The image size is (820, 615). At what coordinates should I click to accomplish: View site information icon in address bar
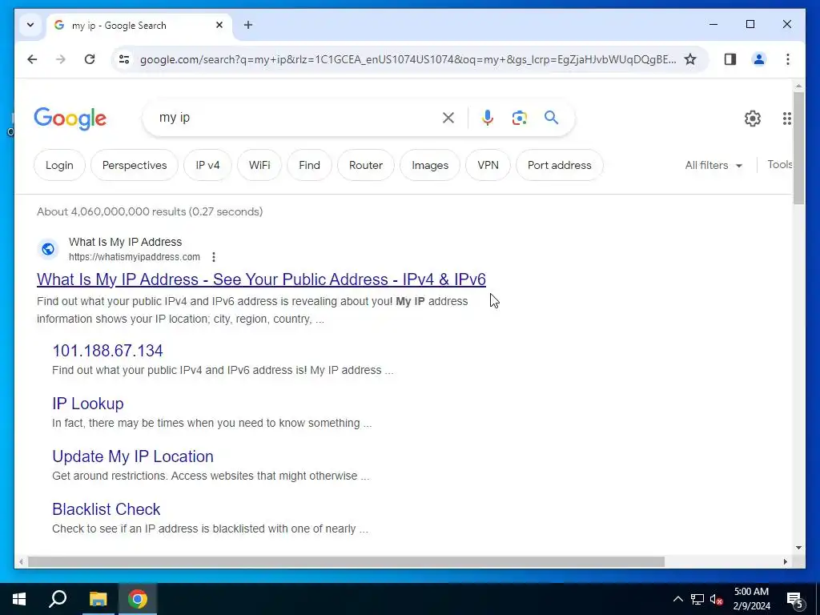124,59
